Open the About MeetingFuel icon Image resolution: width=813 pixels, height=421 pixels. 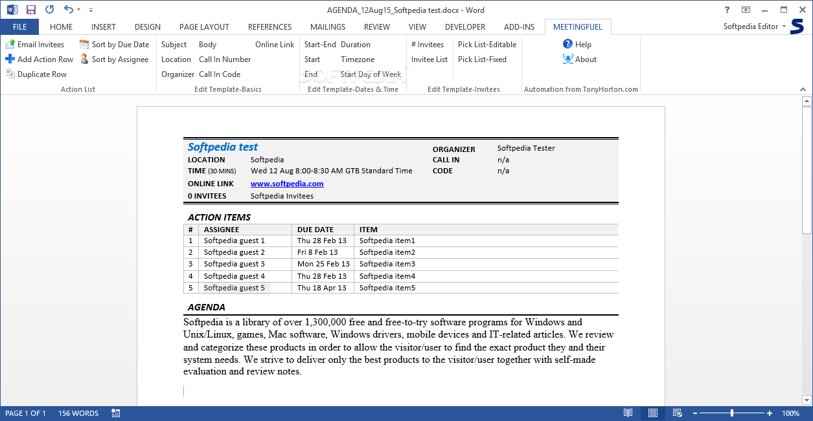[x=568, y=59]
